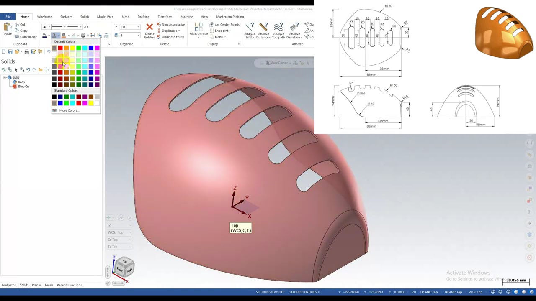Click the Save disk icon in quick toolbar
The height and width of the screenshot is (301, 536).
point(10,51)
